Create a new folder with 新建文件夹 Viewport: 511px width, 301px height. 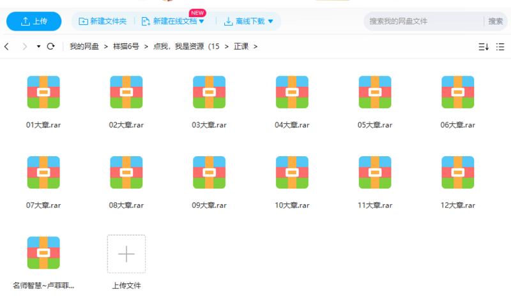point(102,21)
